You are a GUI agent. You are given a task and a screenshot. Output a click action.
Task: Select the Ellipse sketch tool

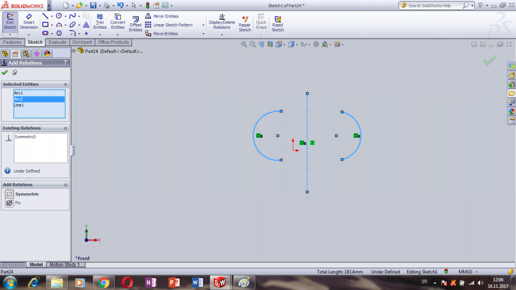[x=73, y=25]
